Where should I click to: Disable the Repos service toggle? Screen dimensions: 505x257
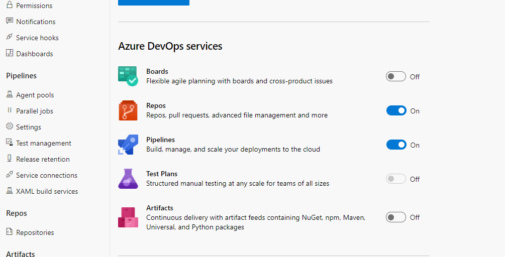pyautogui.click(x=396, y=110)
